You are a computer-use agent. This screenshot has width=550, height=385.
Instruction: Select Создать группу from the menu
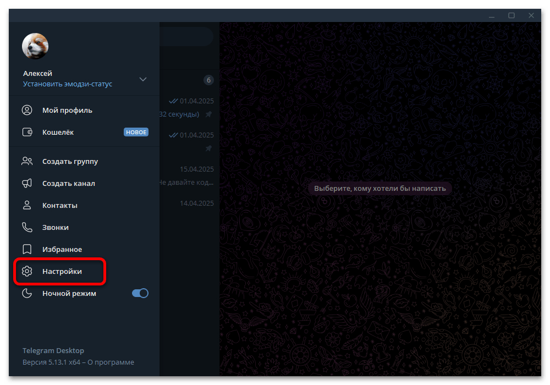pos(84,161)
